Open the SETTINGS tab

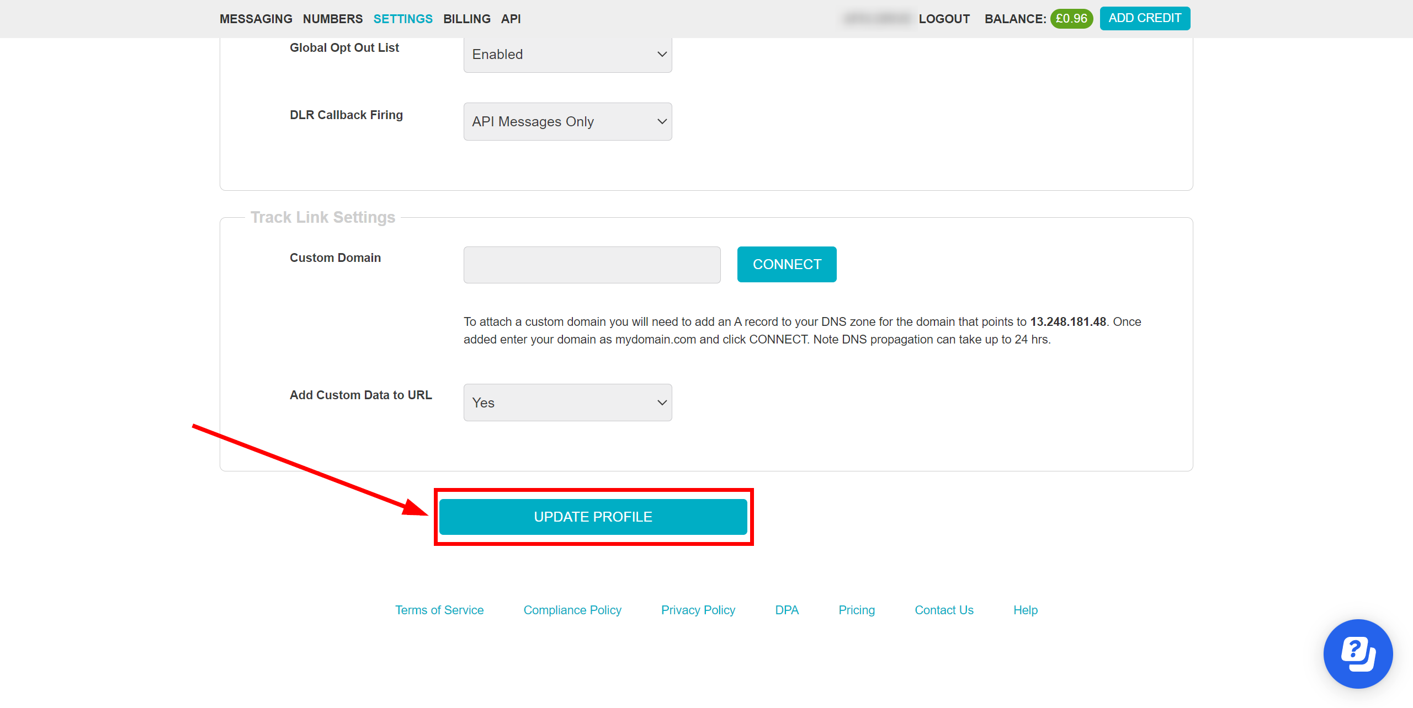point(405,18)
